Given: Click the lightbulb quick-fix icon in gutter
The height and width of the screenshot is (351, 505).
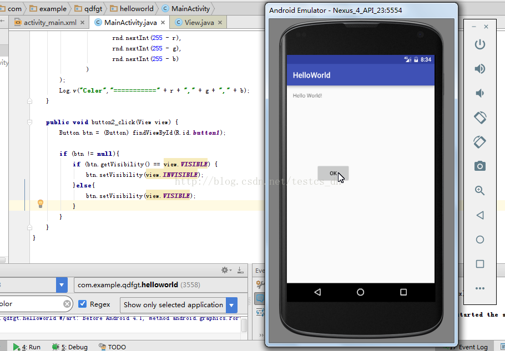Looking at the screenshot, I should 41,204.
